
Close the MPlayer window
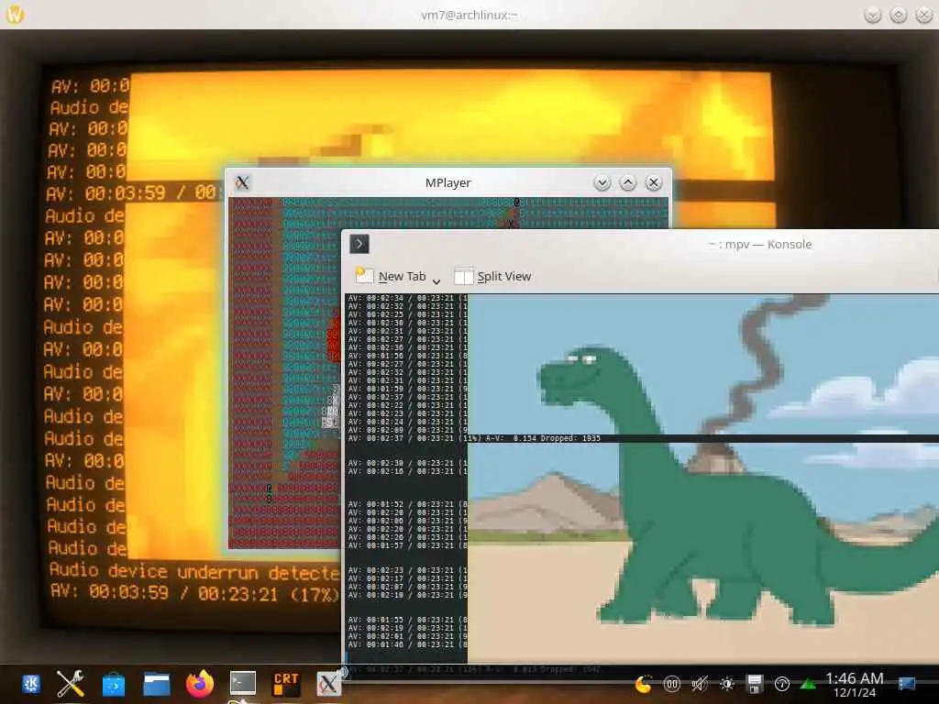(653, 182)
